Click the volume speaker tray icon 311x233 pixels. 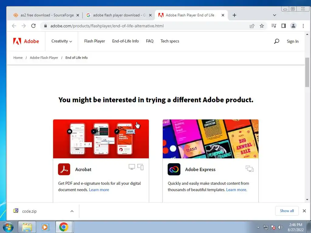[280, 227]
